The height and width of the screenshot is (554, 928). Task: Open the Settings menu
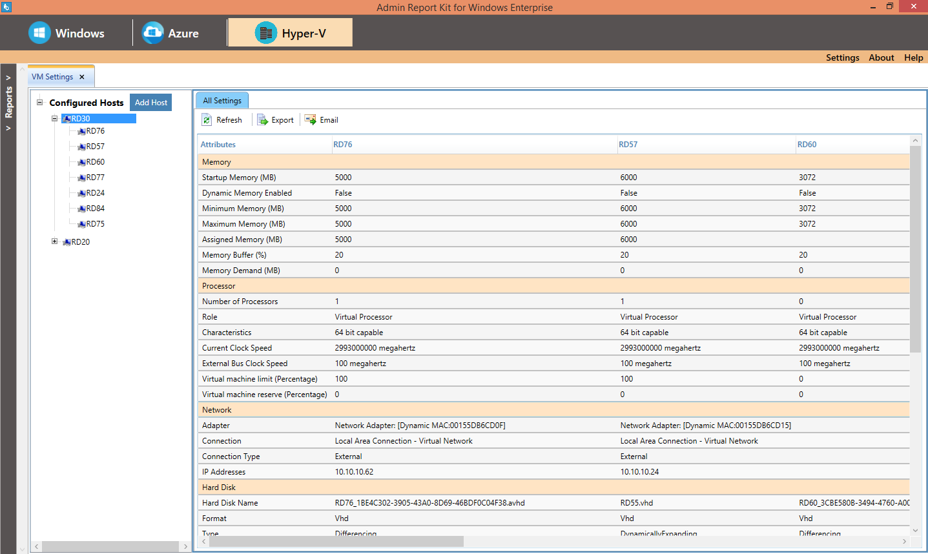pos(843,57)
